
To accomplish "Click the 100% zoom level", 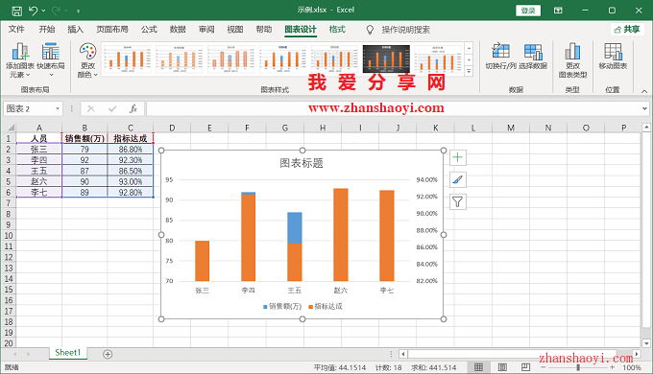I will pyautogui.click(x=632, y=367).
